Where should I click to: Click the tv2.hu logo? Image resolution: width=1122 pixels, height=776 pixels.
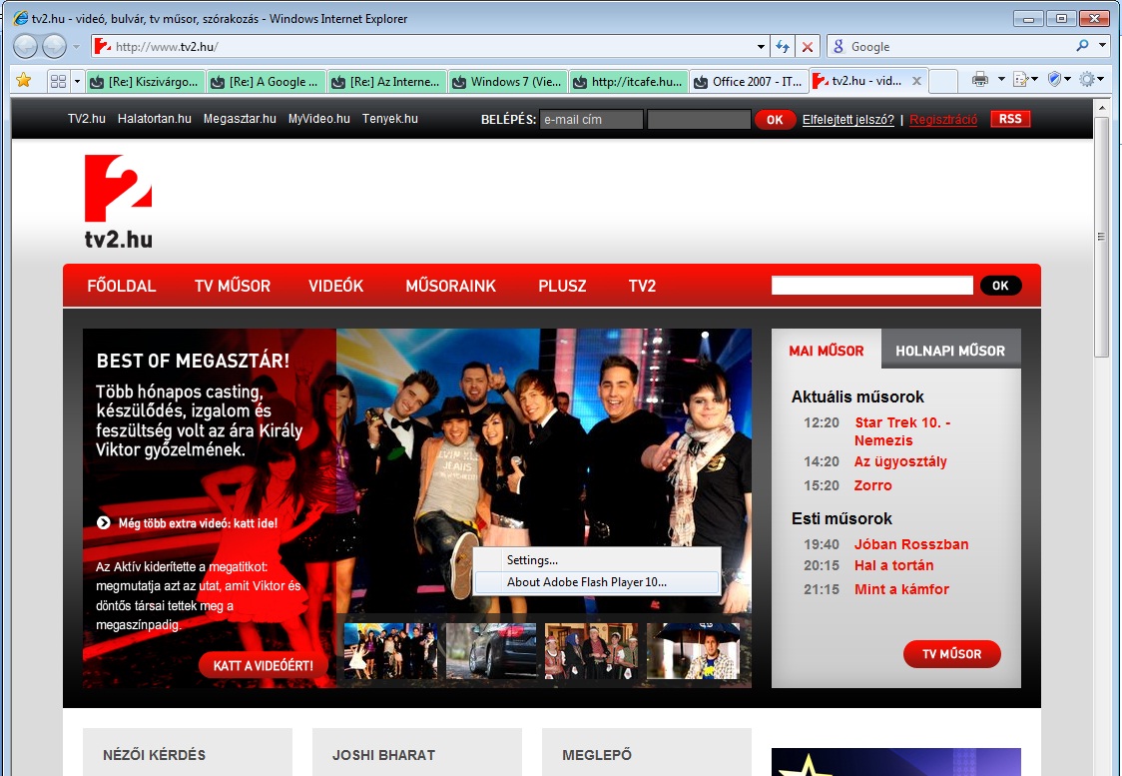pos(118,202)
